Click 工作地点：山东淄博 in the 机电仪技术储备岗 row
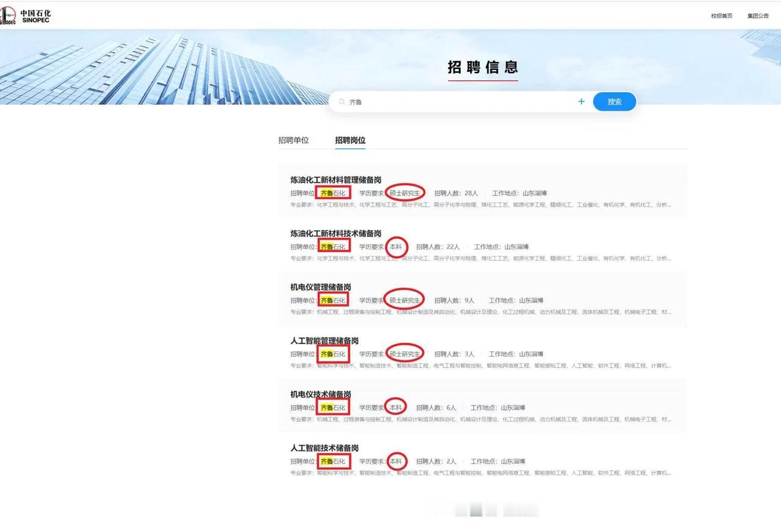This screenshot has width=781, height=525. point(497,407)
